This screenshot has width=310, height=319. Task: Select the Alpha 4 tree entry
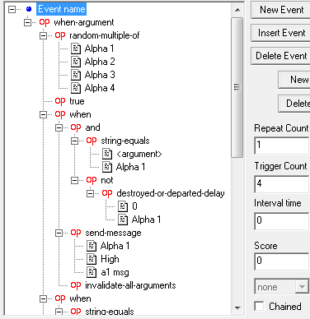(100, 88)
